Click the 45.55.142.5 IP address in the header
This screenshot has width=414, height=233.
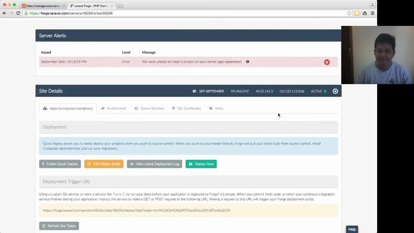pos(265,91)
